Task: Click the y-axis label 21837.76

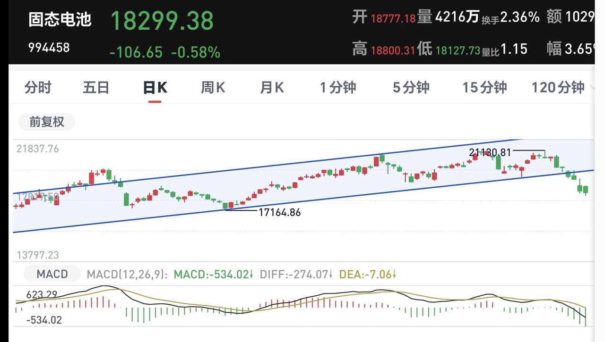Action: pyautogui.click(x=38, y=149)
